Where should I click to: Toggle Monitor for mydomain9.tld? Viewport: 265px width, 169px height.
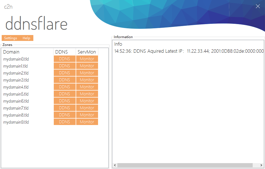87,122
